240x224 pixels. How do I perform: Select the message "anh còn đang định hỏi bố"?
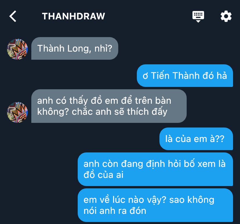click(x=155, y=169)
